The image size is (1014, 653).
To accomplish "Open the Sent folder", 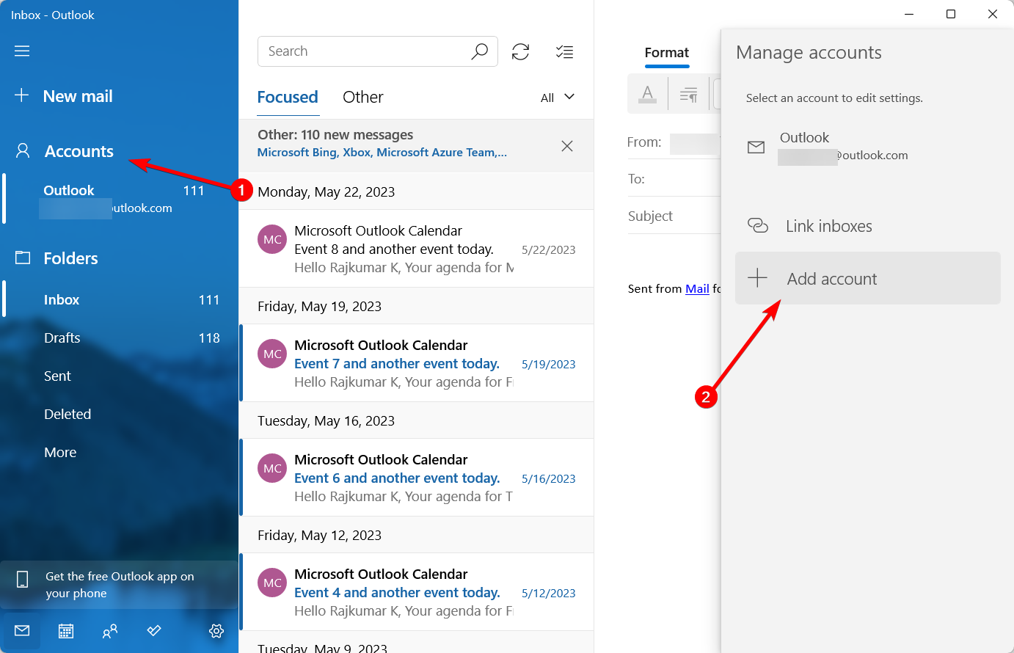I will pos(119,376).
